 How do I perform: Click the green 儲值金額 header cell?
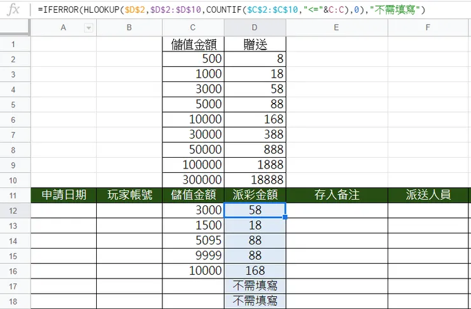coord(193,195)
